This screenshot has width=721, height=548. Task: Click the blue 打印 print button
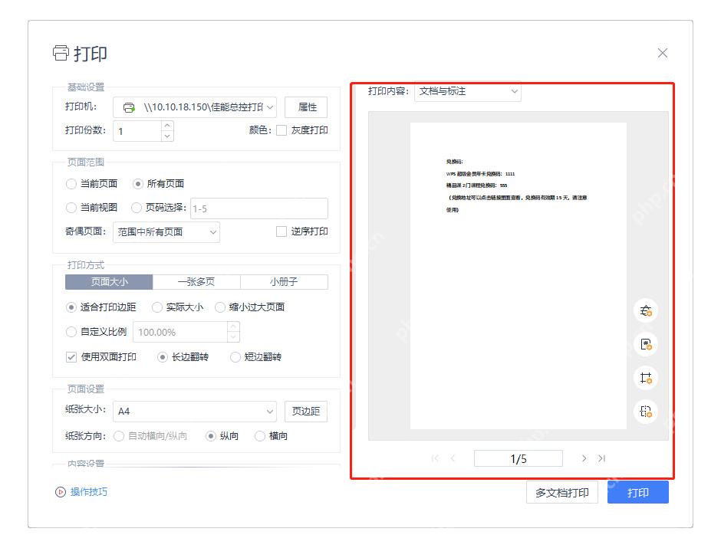click(637, 492)
